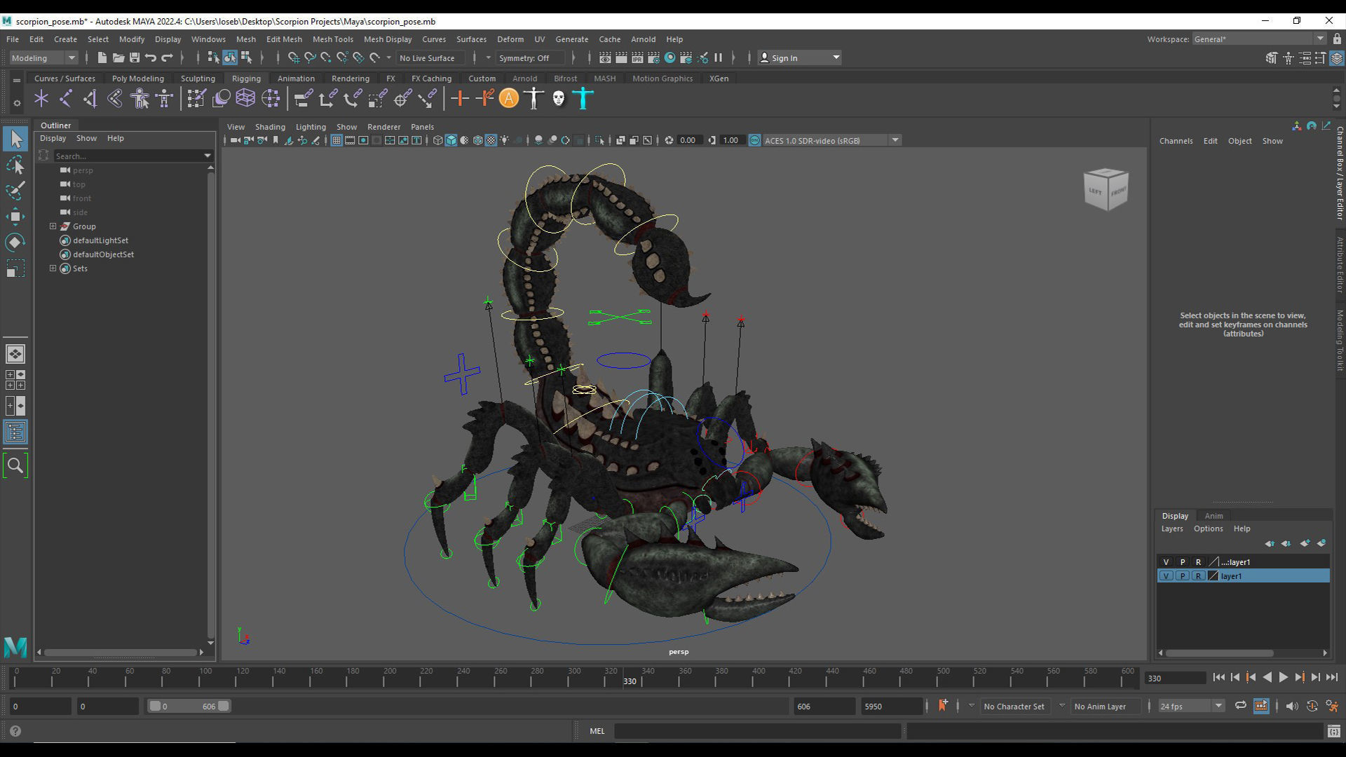The height and width of the screenshot is (757, 1346).
Task: Click the Outliner toggle icon in left sidebar
Action: pos(15,432)
